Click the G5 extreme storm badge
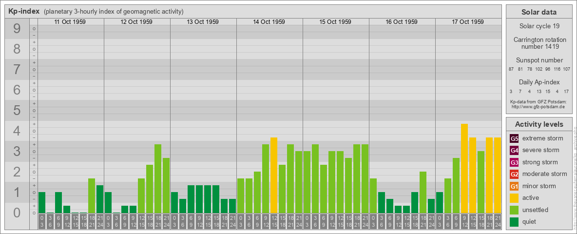 click(514, 138)
